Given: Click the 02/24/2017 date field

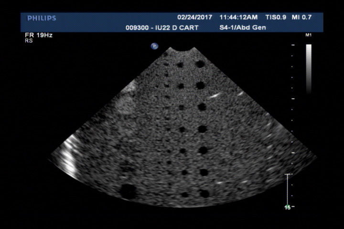Looking at the screenshot, I should click(193, 17).
